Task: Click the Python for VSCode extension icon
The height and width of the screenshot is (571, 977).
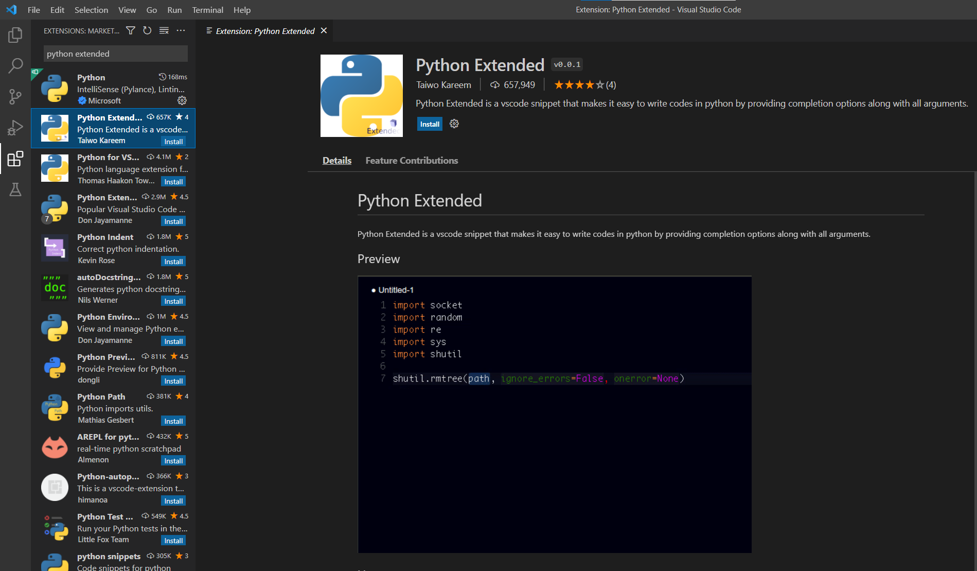Action: click(x=55, y=168)
